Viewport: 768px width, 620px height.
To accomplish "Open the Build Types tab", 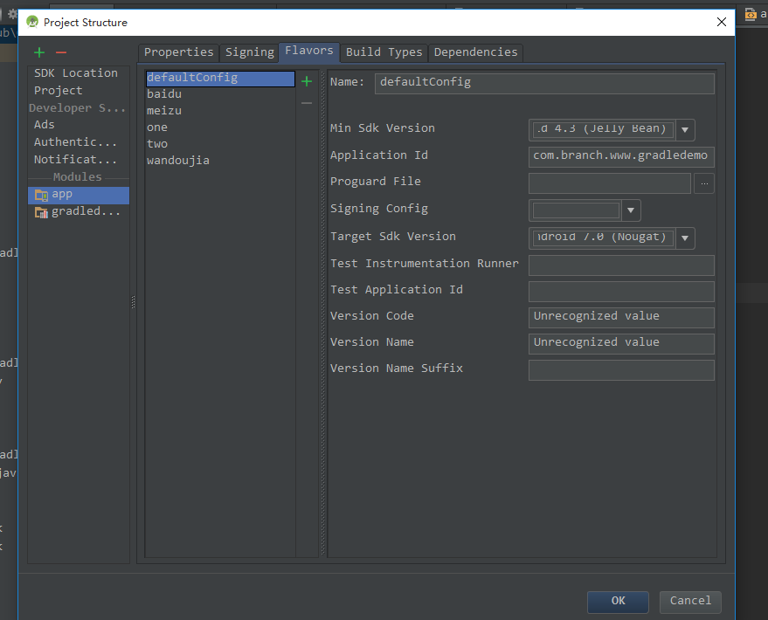I will point(384,52).
